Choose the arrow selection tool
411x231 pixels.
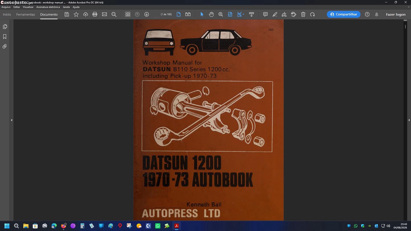pos(202,14)
